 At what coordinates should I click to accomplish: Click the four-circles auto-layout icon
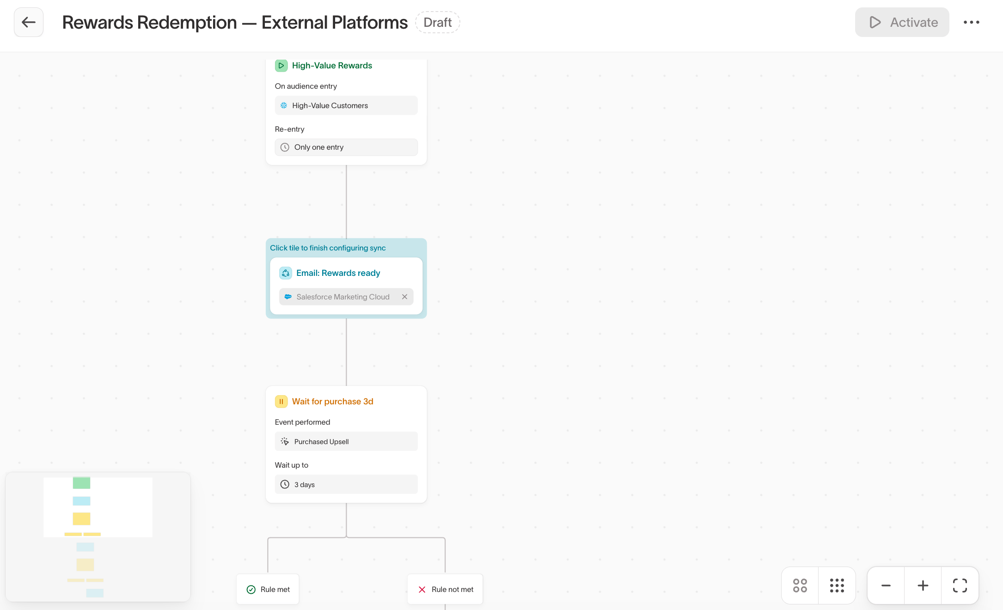pos(800,586)
